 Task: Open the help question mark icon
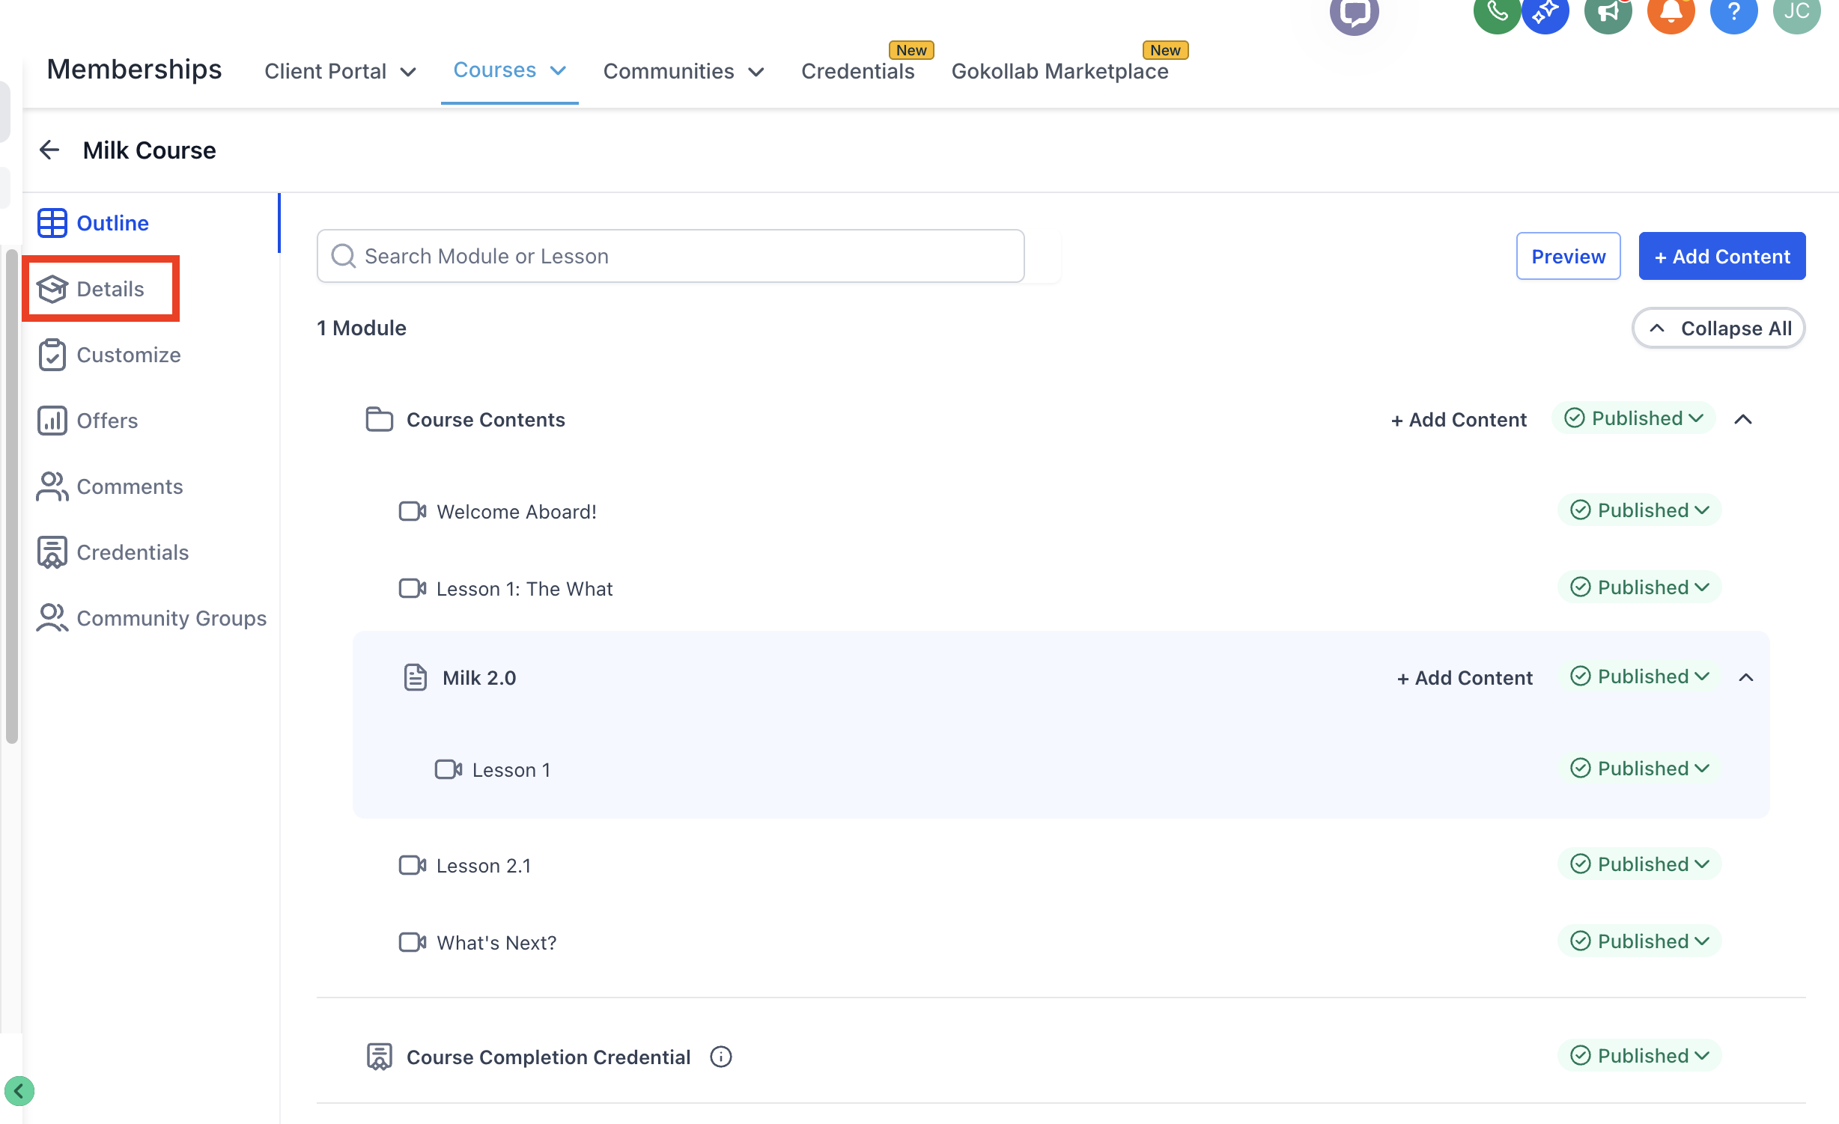tap(1733, 13)
